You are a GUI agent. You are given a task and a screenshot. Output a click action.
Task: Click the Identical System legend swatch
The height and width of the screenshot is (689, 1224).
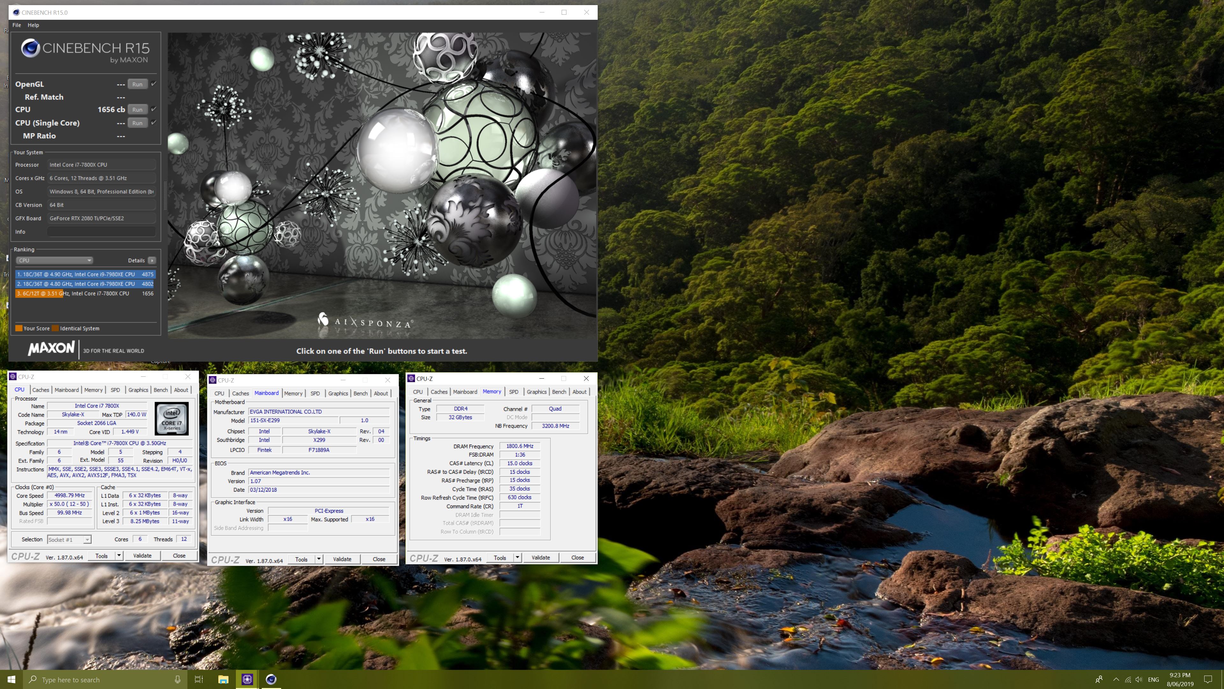coord(55,328)
